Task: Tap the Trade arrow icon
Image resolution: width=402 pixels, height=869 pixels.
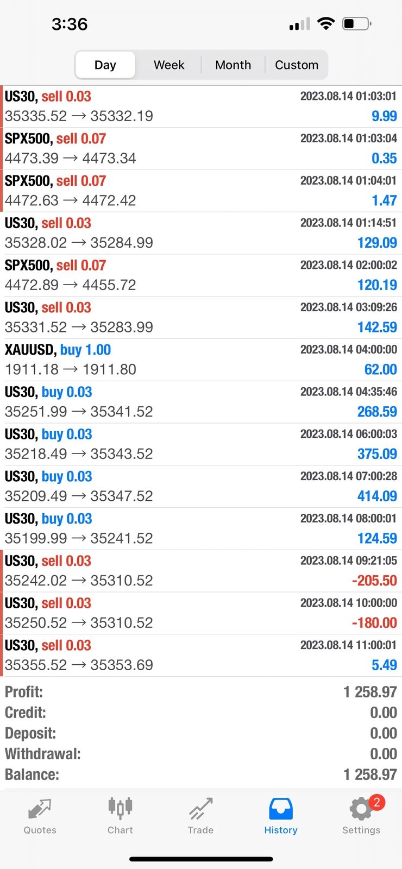Action: click(200, 809)
